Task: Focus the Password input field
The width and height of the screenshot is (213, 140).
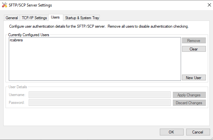Action: tap(99, 103)
